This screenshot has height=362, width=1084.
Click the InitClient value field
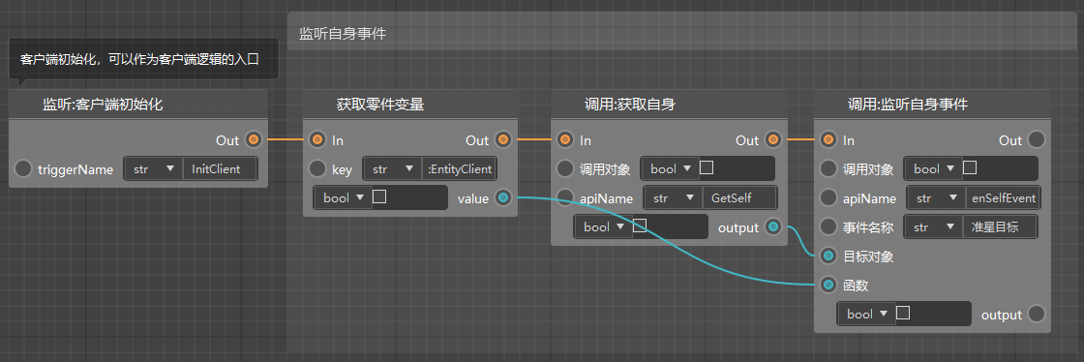220,168
